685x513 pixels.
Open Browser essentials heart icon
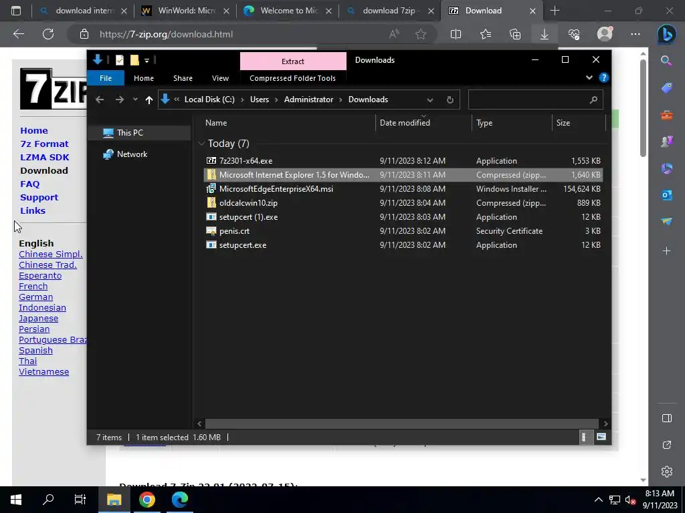click(x=574, y=34)
